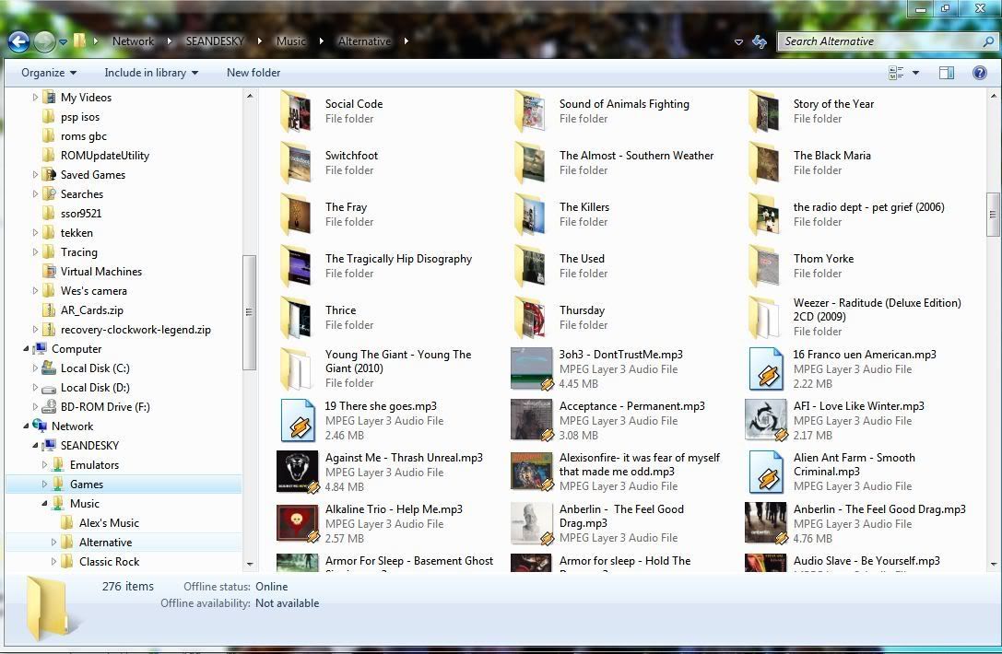Select the Thursday folder icon

pyautogui.click(x=530, y=318)
